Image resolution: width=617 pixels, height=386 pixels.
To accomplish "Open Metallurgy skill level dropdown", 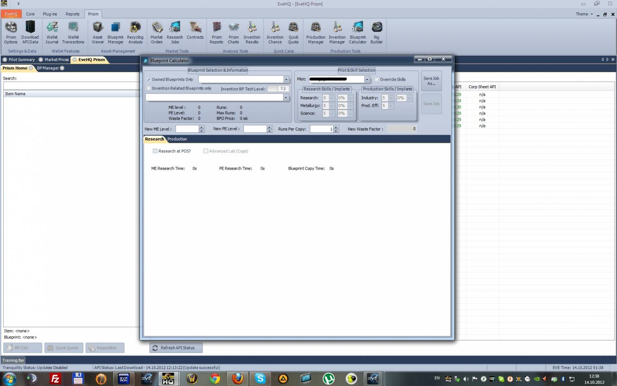I will click(x=332, y=105).
